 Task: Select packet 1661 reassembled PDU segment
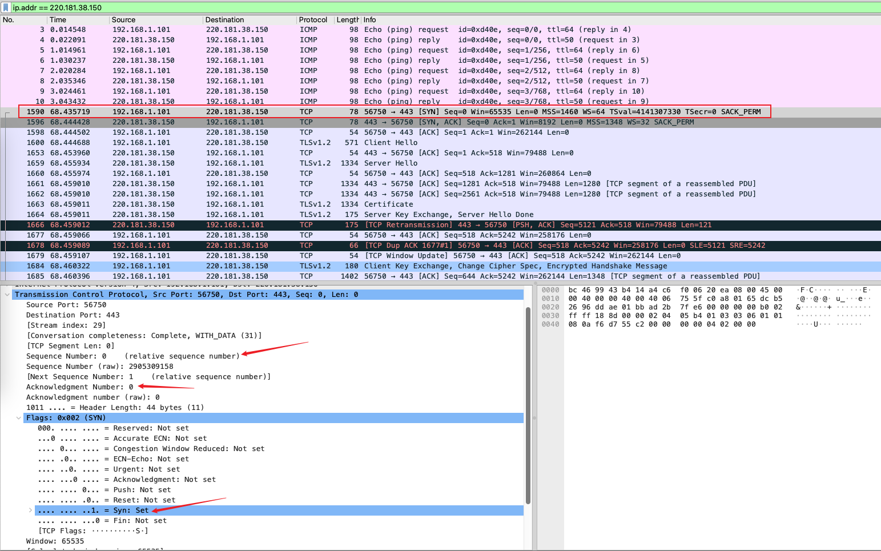tap(440, 184)
